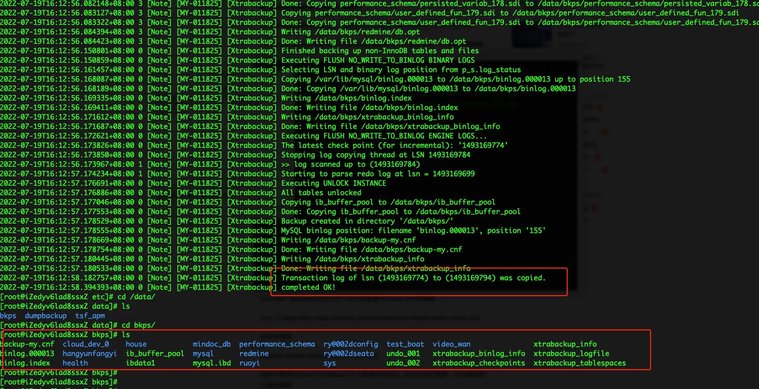Click the "sys" directory entry
This screenshot has height=389, width=759.
(x=329, y=363)
